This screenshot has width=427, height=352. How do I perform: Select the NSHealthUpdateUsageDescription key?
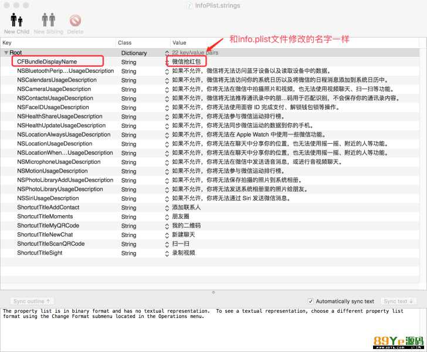61,126
